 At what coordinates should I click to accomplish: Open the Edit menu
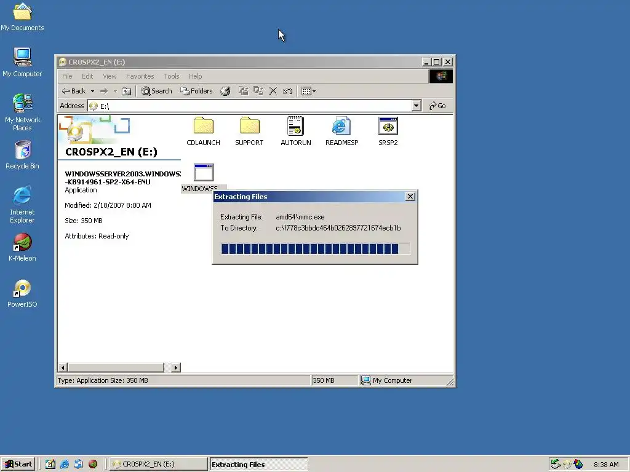tap(87, 76)
